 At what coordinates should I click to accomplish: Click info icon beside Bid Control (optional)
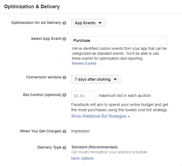pos(64,95)
